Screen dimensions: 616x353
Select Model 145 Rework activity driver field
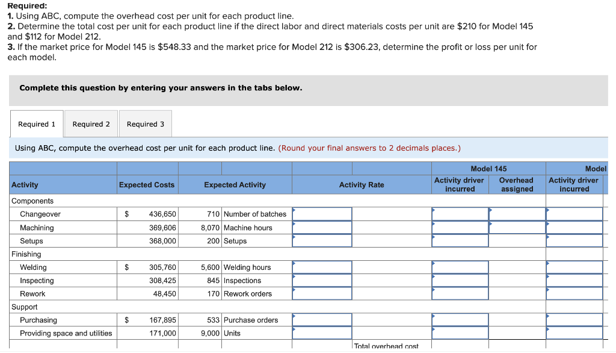point(460,293)
